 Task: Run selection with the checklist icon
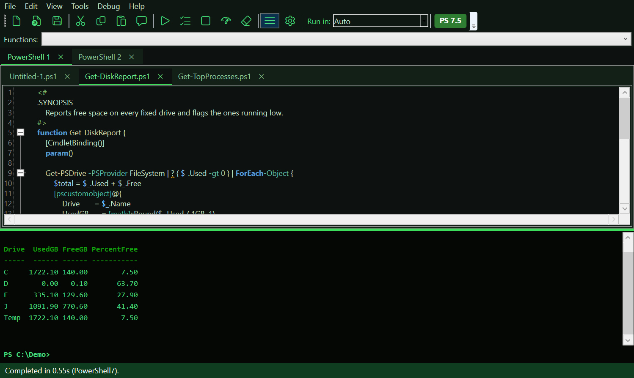click(185, 21)
